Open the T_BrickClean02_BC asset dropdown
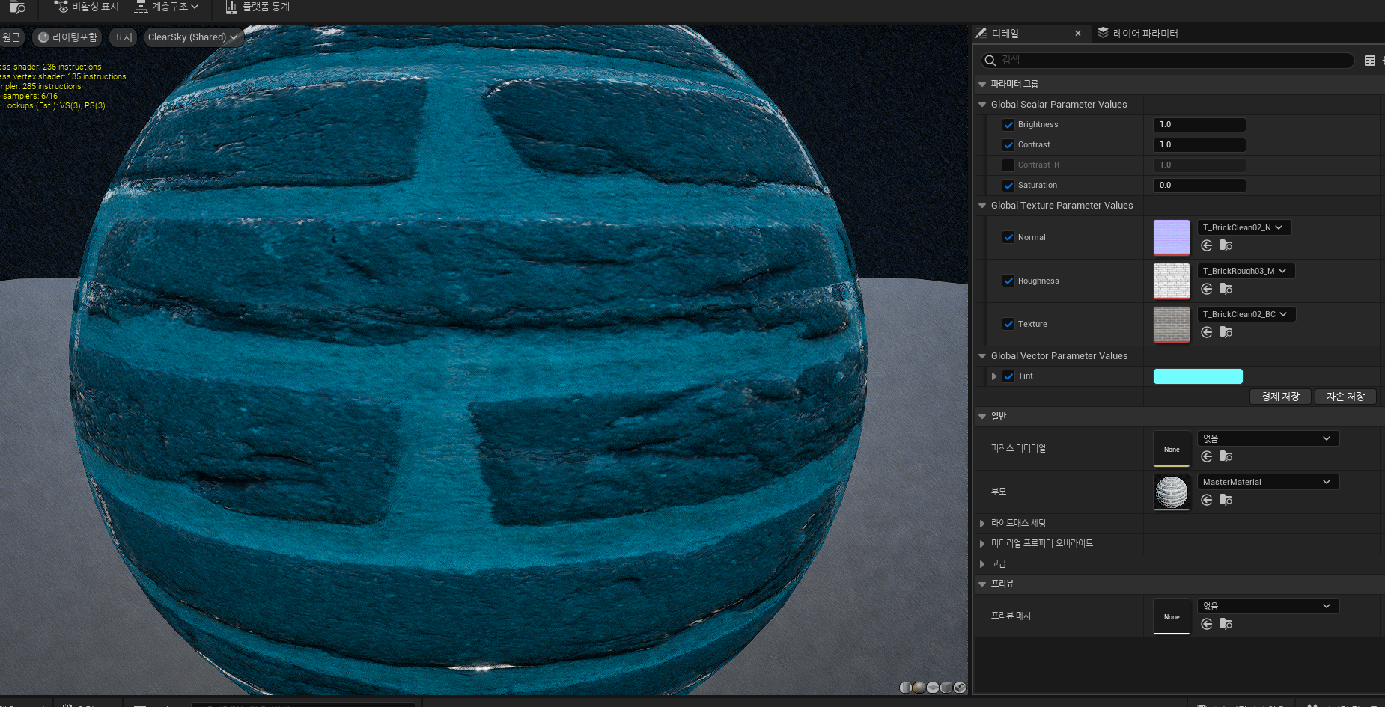The image size is (1385, 707). tap(1246, 314)
